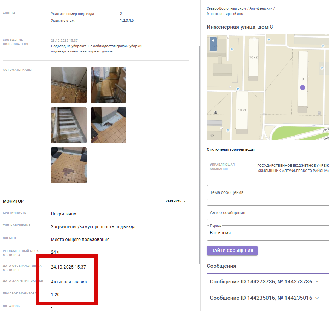Expand message ID 144273736 chevron
The width and height of the screenshot is (329, 311).
[x=317, y=282]
